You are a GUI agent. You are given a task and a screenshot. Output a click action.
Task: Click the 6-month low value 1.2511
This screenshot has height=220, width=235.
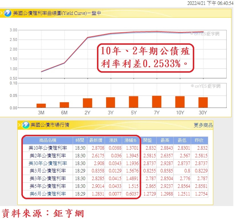(184, 194)
